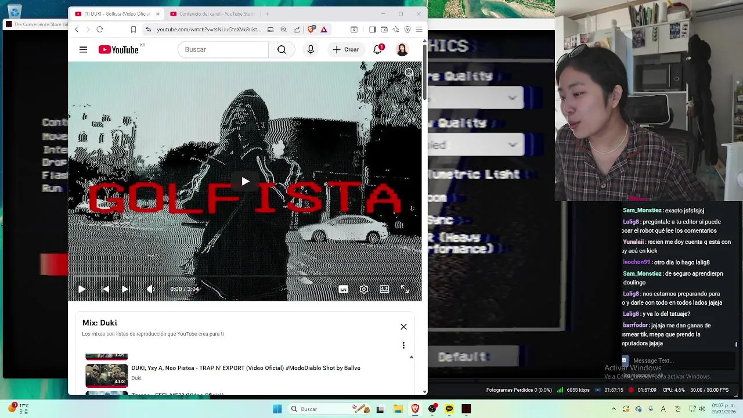
Task: Switch to the Contenido del canal YouTube Studio tab
Action: click(212, 14)
